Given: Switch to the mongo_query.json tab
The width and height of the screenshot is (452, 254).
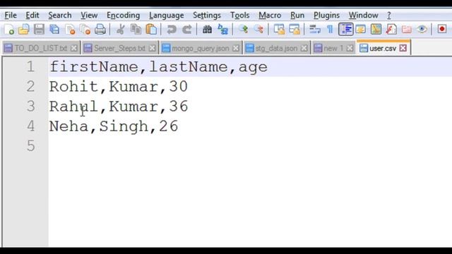Looking at the screenshot, I should coord(201,48).
